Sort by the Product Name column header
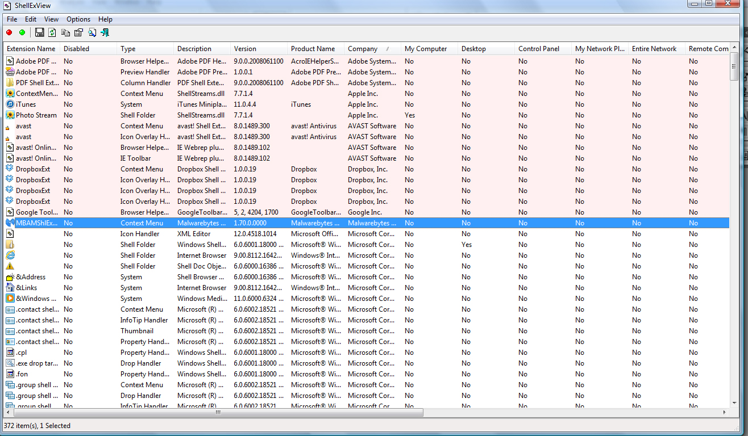The width and height of the screenshot is (748, 436). [316, 49]
